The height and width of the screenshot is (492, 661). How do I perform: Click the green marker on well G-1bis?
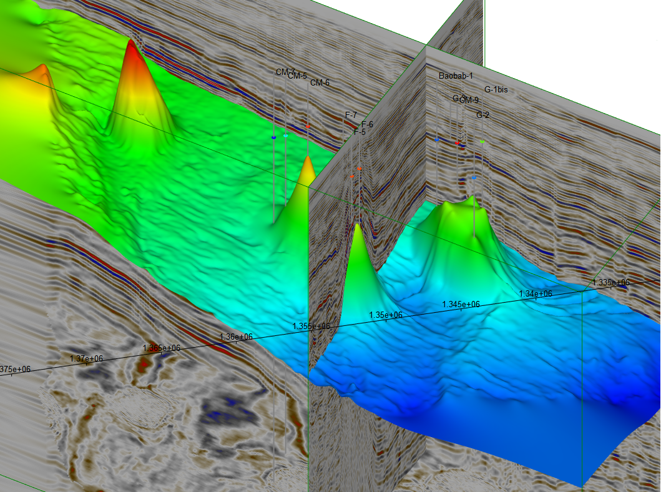pos(482,142)
